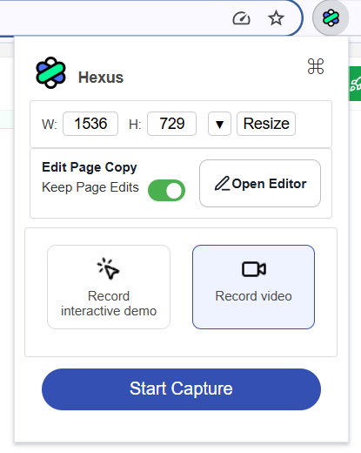This screenshot has height=453, width=361.
Task: Click the Hexus extension icon in browser toolbar
Action: point(331,18)
